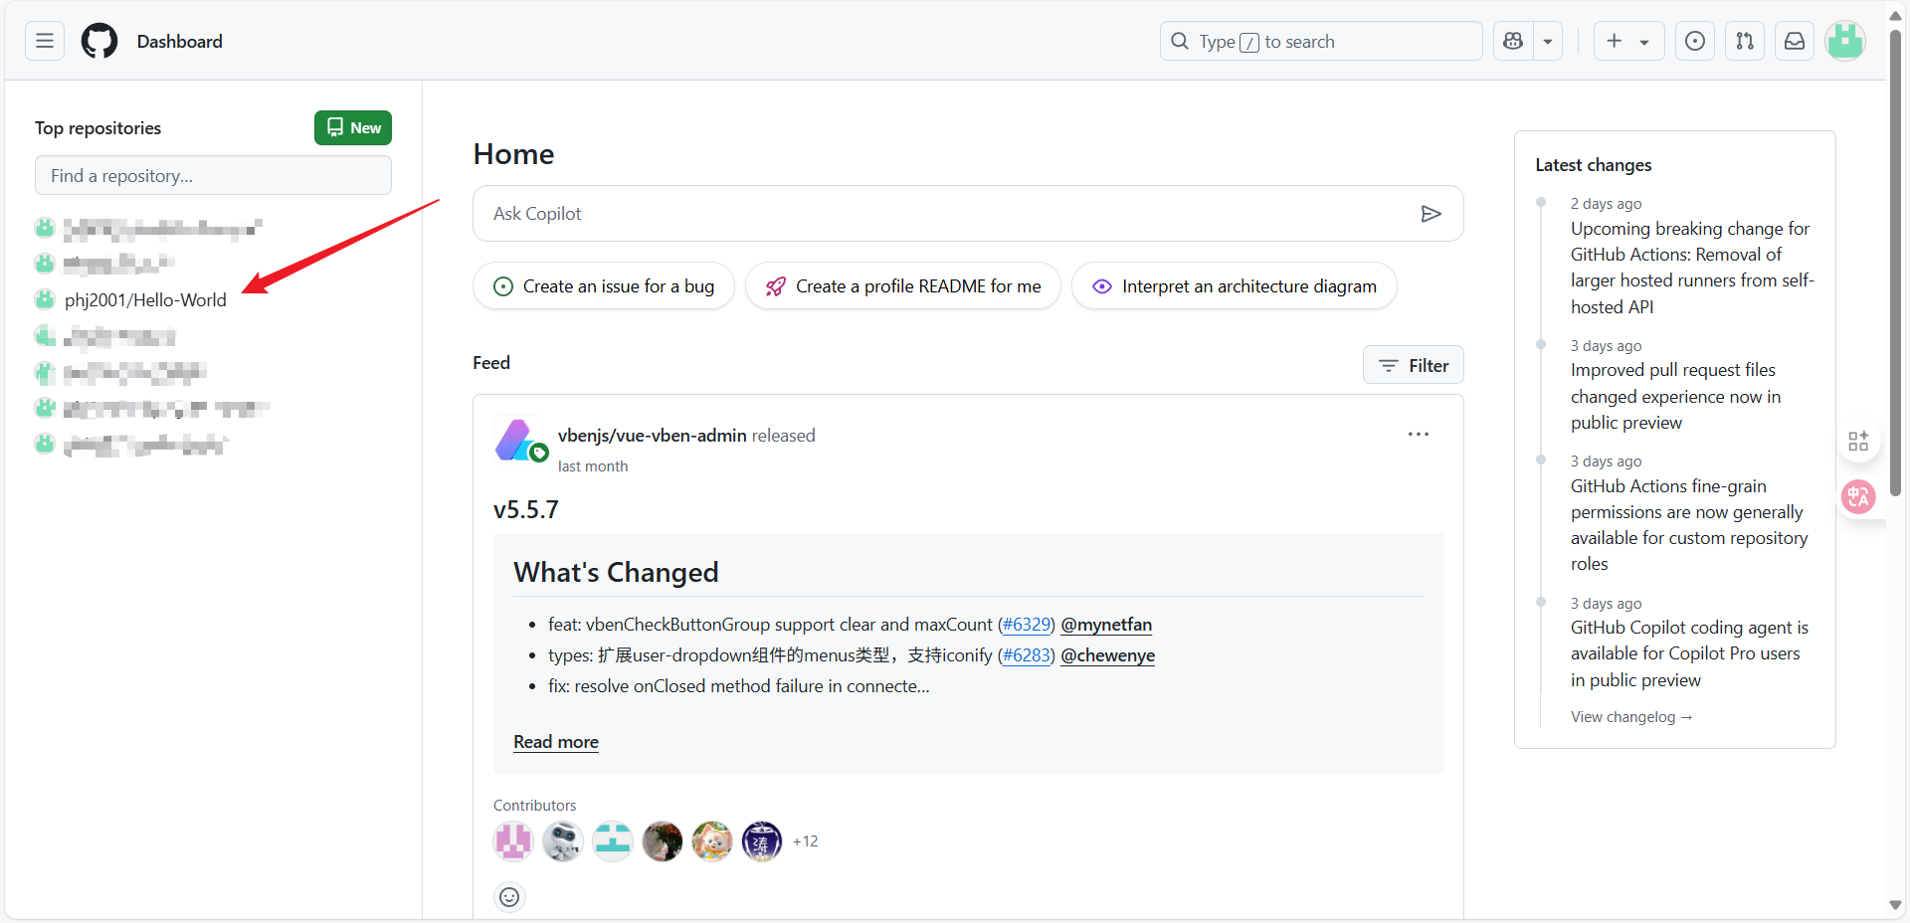Open the Read more link in the v5.5.7 release

pyautogui.click(x=555, y=742)
